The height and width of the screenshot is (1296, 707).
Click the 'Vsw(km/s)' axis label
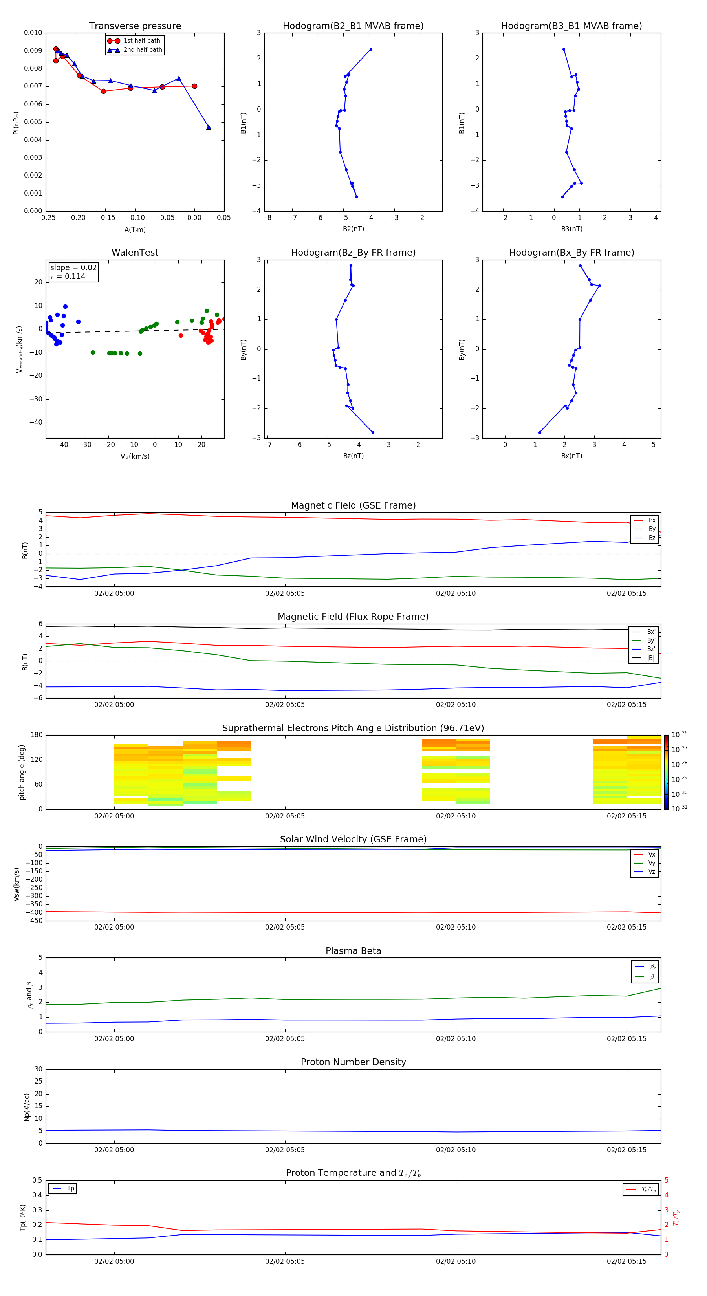point(16,884)
